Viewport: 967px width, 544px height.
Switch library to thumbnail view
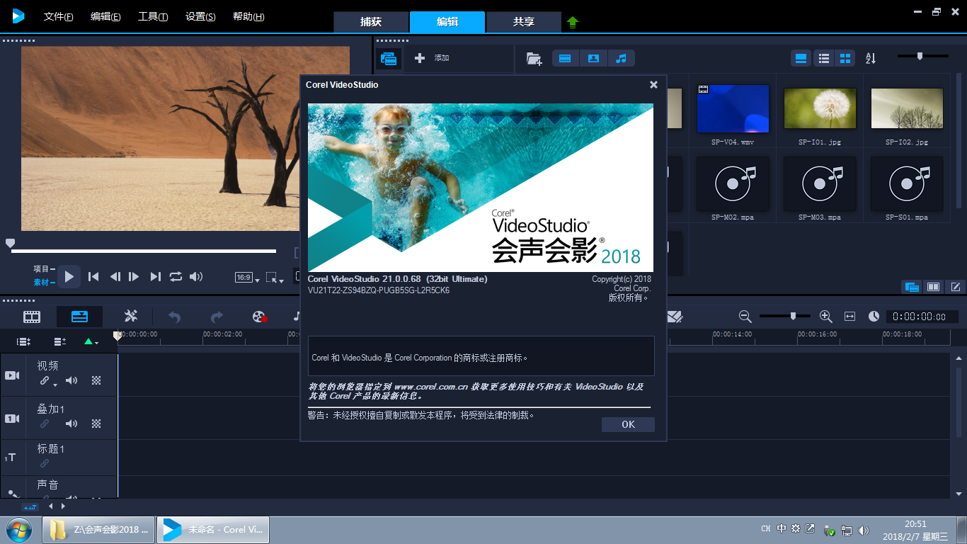tap(845, 58)
